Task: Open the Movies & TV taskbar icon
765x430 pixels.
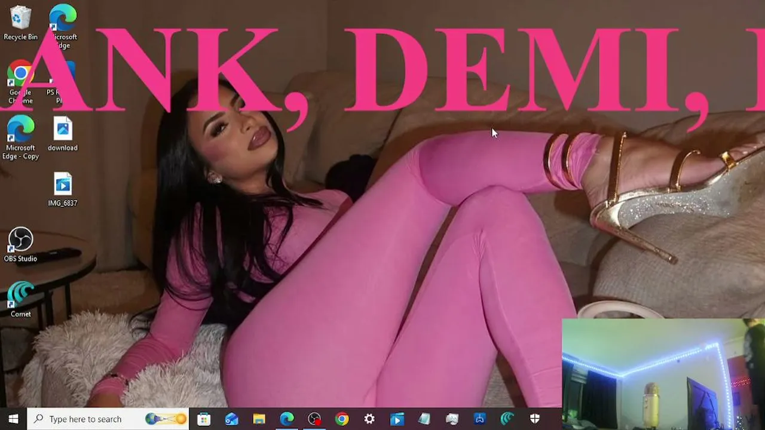Action: 397,419
